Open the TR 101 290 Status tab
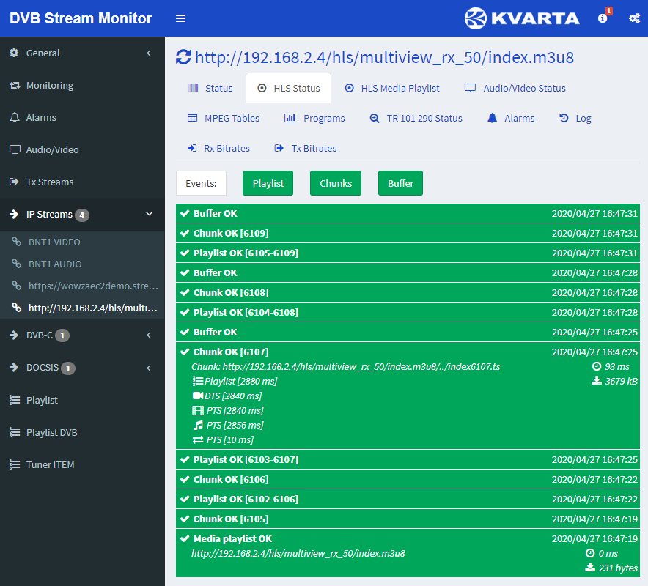 [416, 119]
